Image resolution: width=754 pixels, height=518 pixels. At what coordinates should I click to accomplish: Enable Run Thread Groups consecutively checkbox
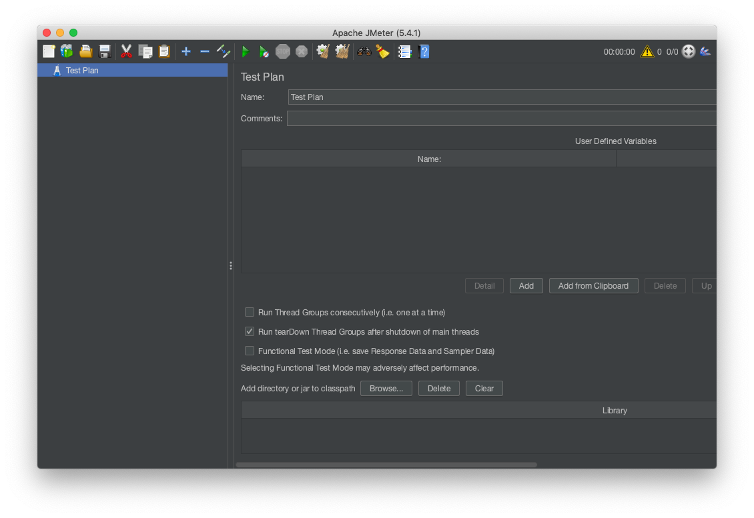tap(249, 313)
